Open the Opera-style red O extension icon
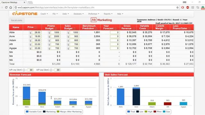The image size is (205, 115). click(183, 7)
